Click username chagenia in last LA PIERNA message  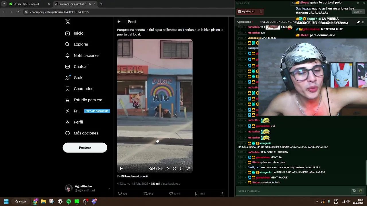(266, 173)
